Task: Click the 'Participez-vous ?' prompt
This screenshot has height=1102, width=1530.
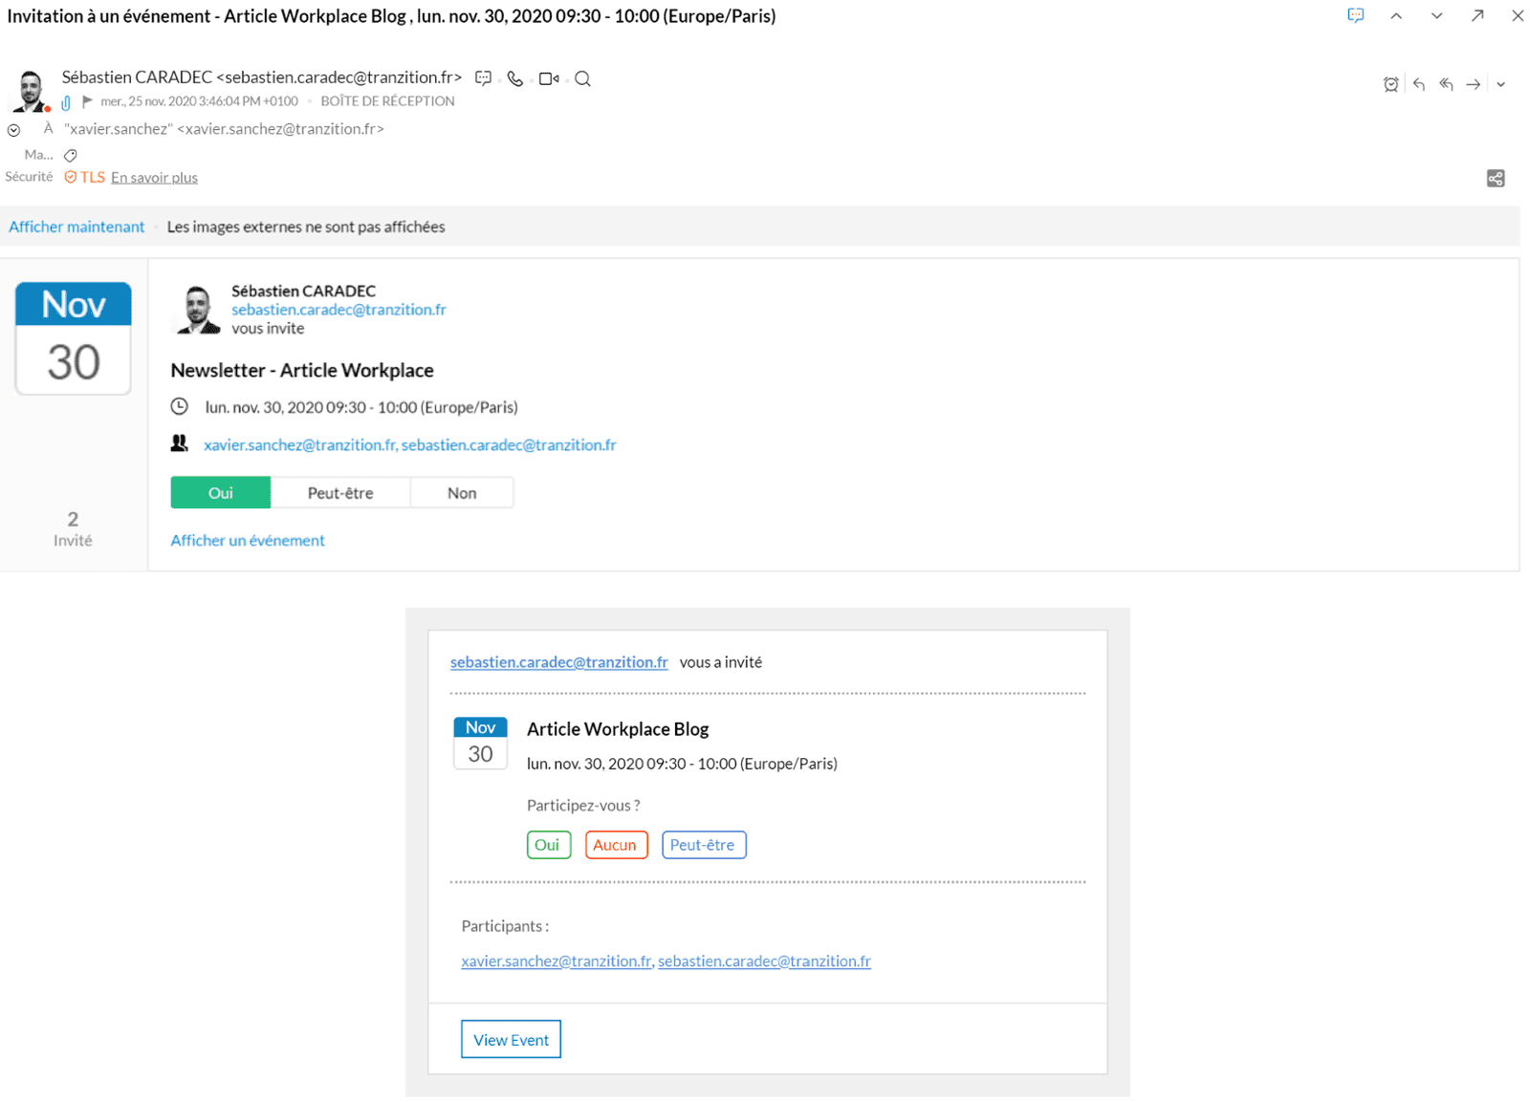Action: pyautogui.click(x=583, y=805)
